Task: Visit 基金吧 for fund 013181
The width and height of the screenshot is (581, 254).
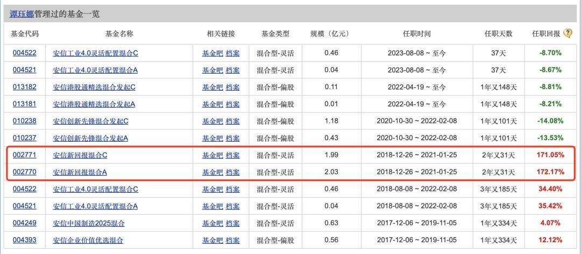Action: click(x=212, y=104)
